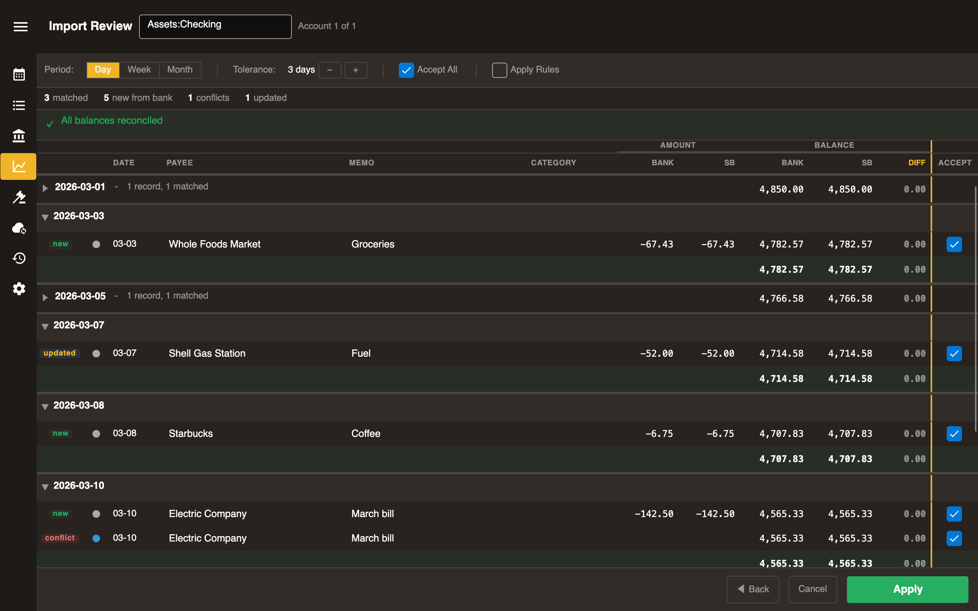Select the chart reports sidebar icon

coord(19,166)
